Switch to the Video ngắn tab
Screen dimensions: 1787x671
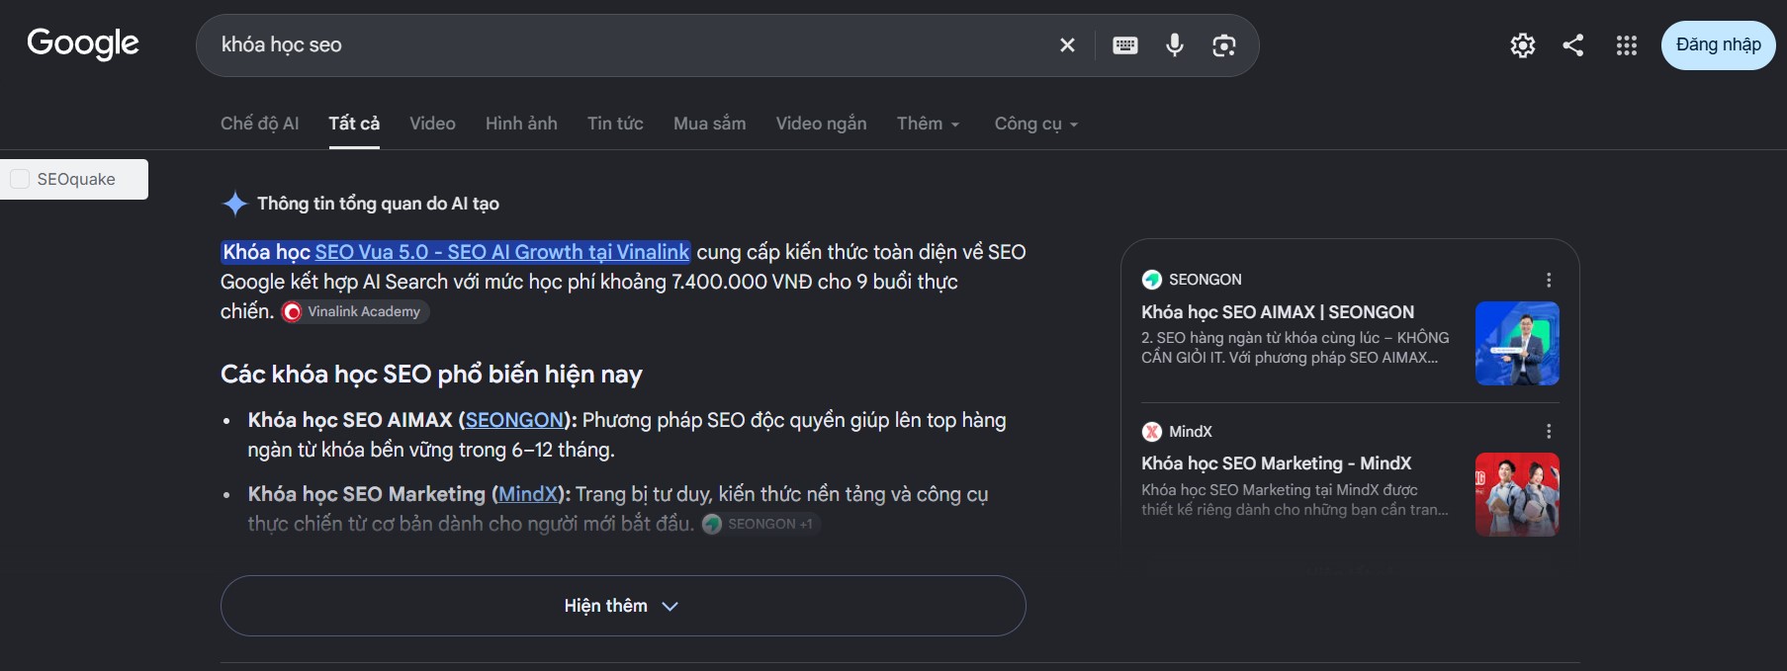(821, 124)
